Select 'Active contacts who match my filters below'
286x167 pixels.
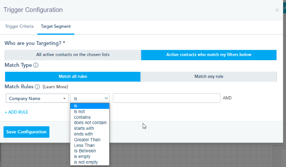coord(208,55)
